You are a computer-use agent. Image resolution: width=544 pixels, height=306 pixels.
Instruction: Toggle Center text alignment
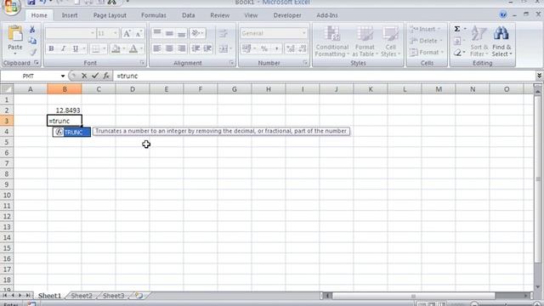click(x=169, y=48)
